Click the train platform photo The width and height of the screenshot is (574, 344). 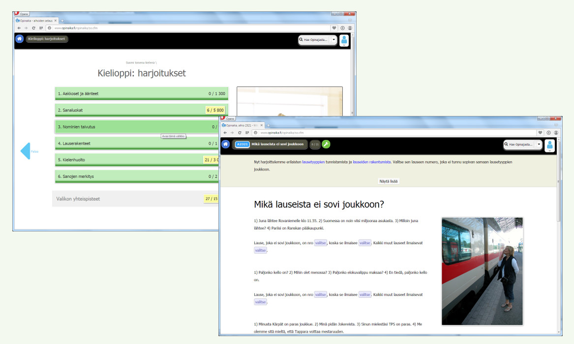[482, 271]
